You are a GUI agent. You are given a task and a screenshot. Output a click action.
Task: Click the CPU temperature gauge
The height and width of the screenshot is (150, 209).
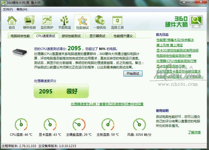point(21,124)
